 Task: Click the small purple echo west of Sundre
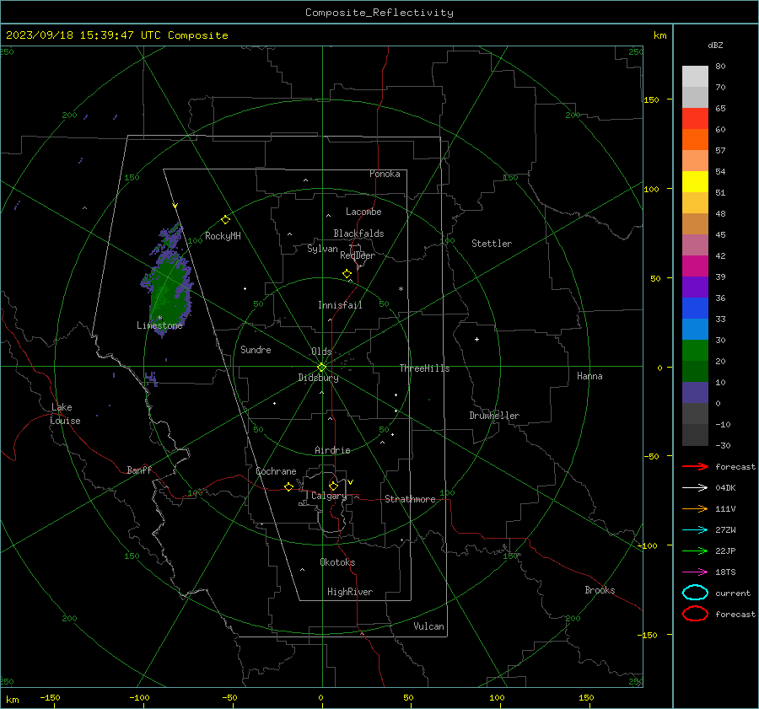pos(152,379)
